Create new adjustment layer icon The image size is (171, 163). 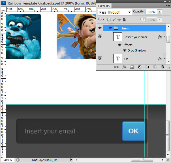click(x=140, y=67)
